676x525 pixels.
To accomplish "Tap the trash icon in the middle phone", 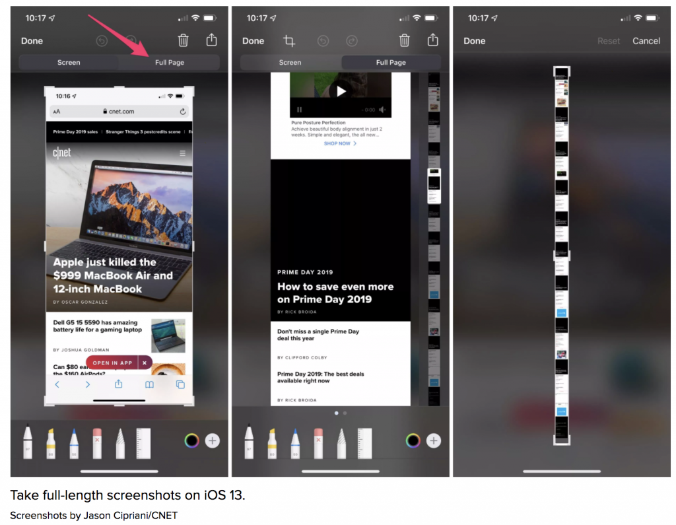I will pos(405,40).
